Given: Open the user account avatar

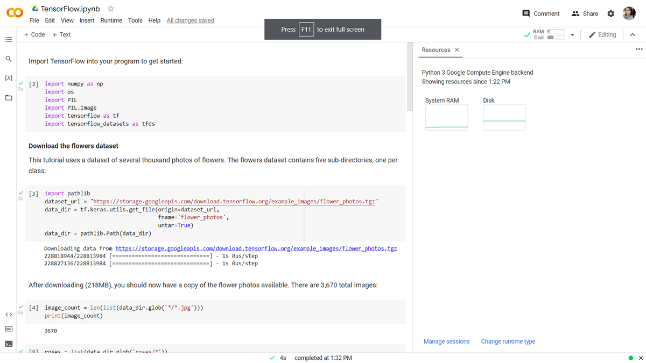Looking at the screenshot, I should click(x=629, y=13).
